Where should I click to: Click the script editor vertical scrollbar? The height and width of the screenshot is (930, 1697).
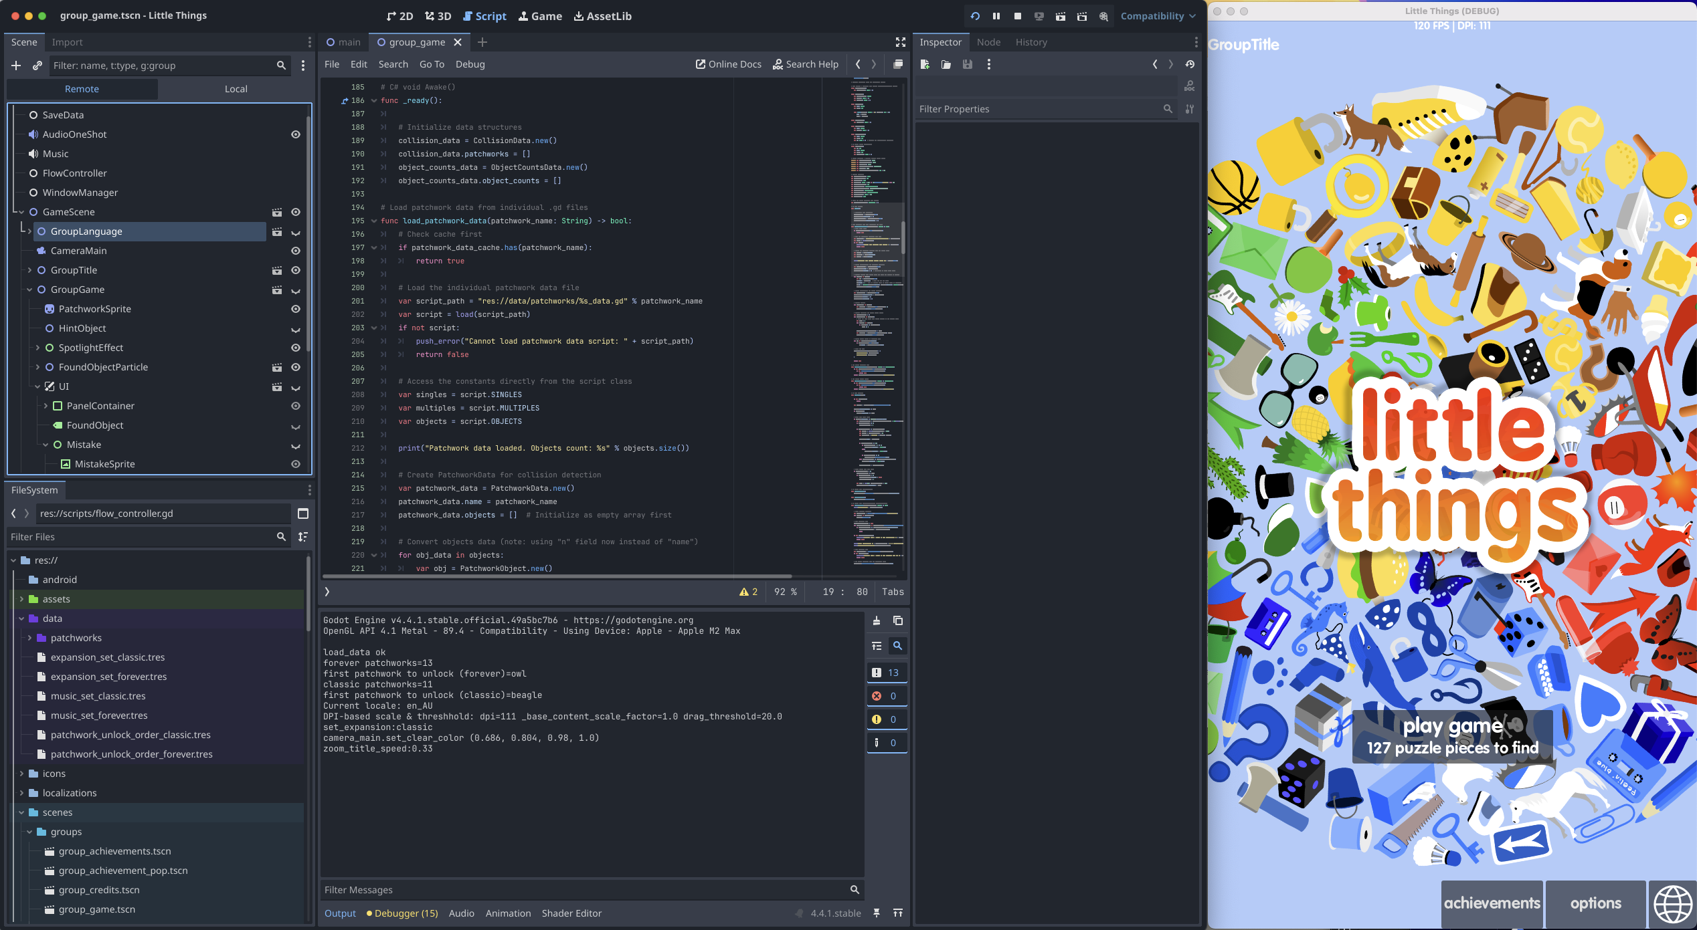[x=903, y=237]
